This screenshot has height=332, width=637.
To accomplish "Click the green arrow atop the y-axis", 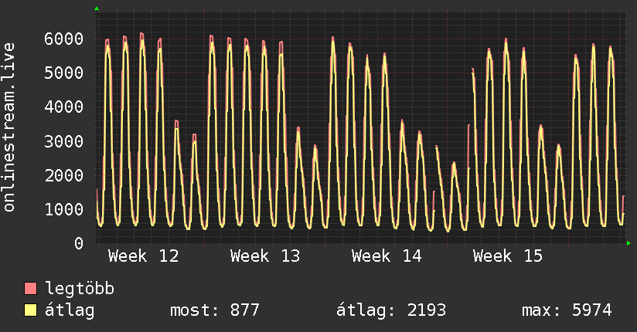I will coord(97,8).
